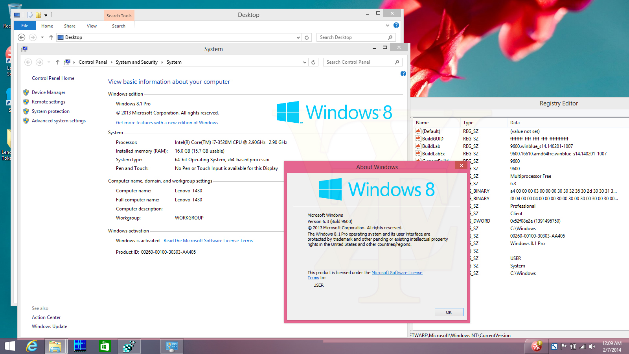Switch to the View ribbon tab
This screenshot has height=354, width=629.
(x=92, y=26)
